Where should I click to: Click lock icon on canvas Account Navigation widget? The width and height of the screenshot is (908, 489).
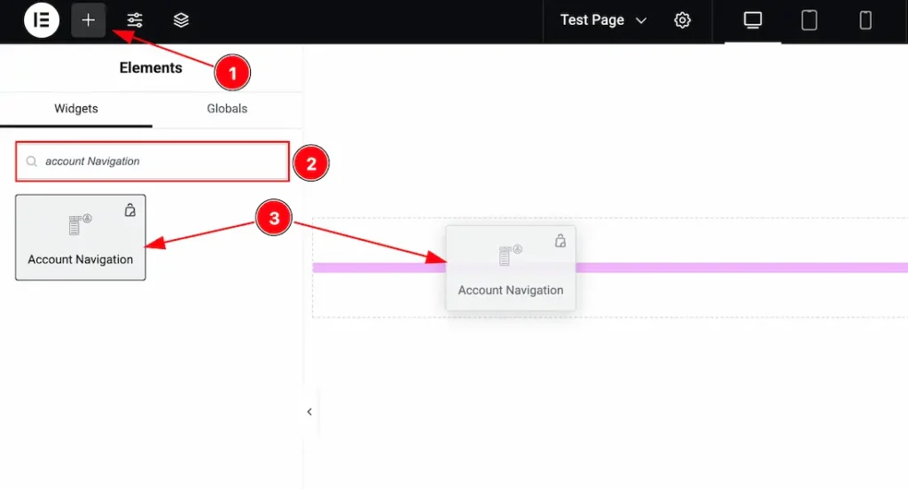click(560, 241)
